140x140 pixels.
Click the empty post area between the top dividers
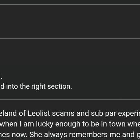tap(70, 21)
